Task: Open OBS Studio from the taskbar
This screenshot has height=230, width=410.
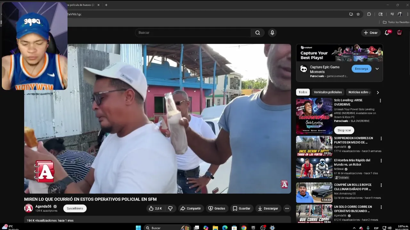Action: tap(263, 228)
